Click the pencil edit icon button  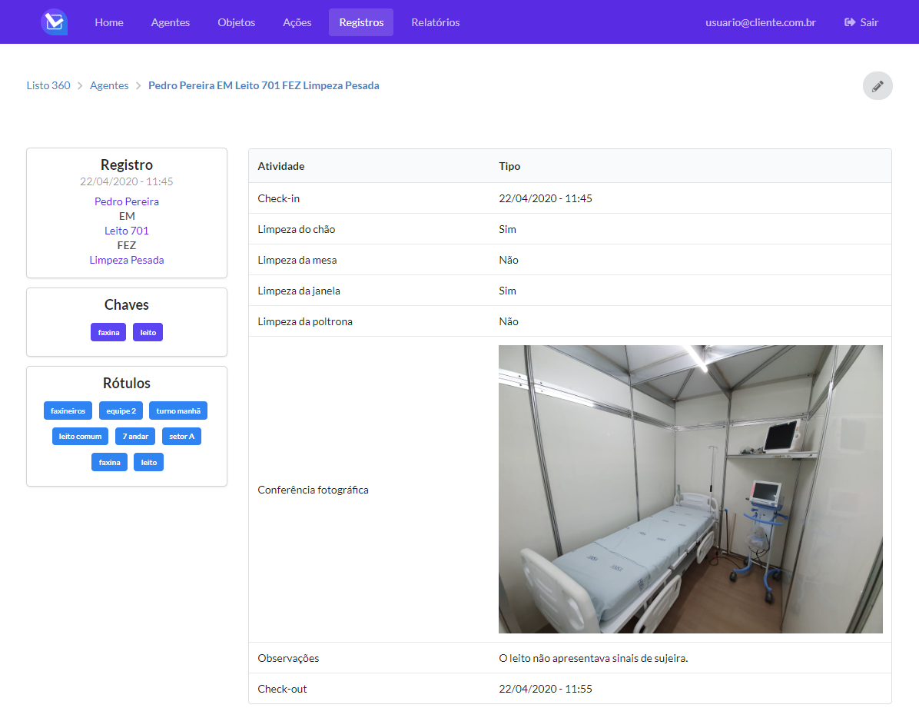(x=878, y=85)
